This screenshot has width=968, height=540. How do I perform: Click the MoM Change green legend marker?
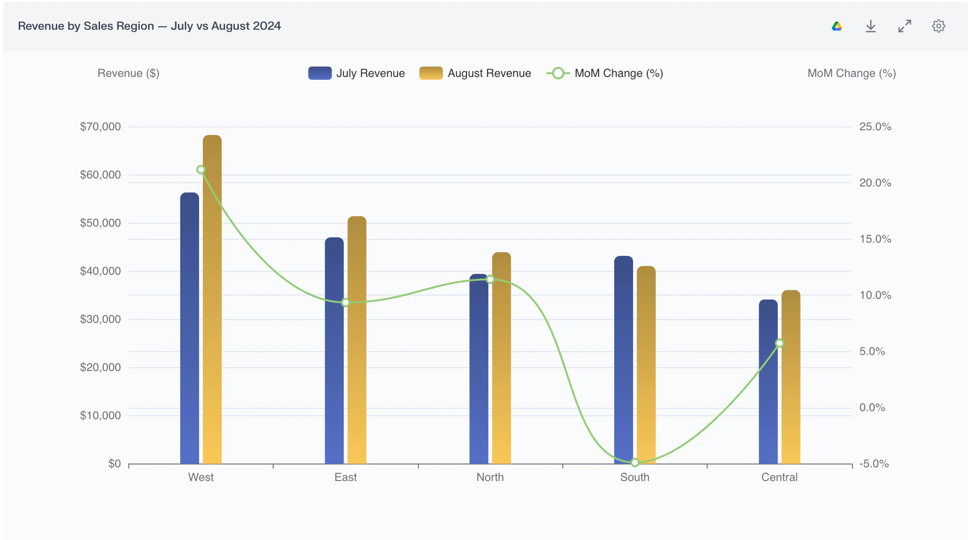click(558, 73)
